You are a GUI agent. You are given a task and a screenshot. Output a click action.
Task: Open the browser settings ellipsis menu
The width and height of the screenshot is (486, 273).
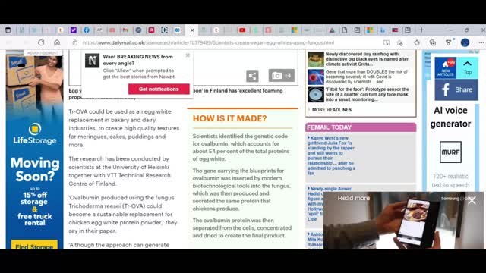481,42
